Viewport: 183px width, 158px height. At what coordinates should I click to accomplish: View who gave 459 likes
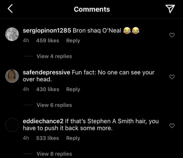coord(48,41)
